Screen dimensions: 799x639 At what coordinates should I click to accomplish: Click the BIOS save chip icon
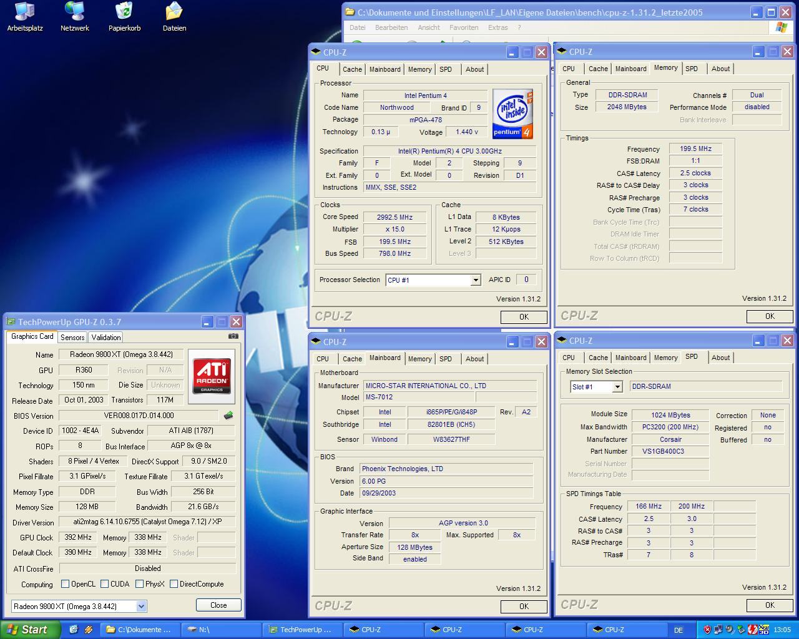(x=228, y=416)
